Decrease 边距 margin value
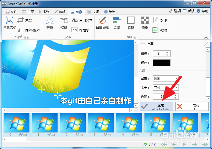The image size is (212, 149). click(x=175, y=98)
